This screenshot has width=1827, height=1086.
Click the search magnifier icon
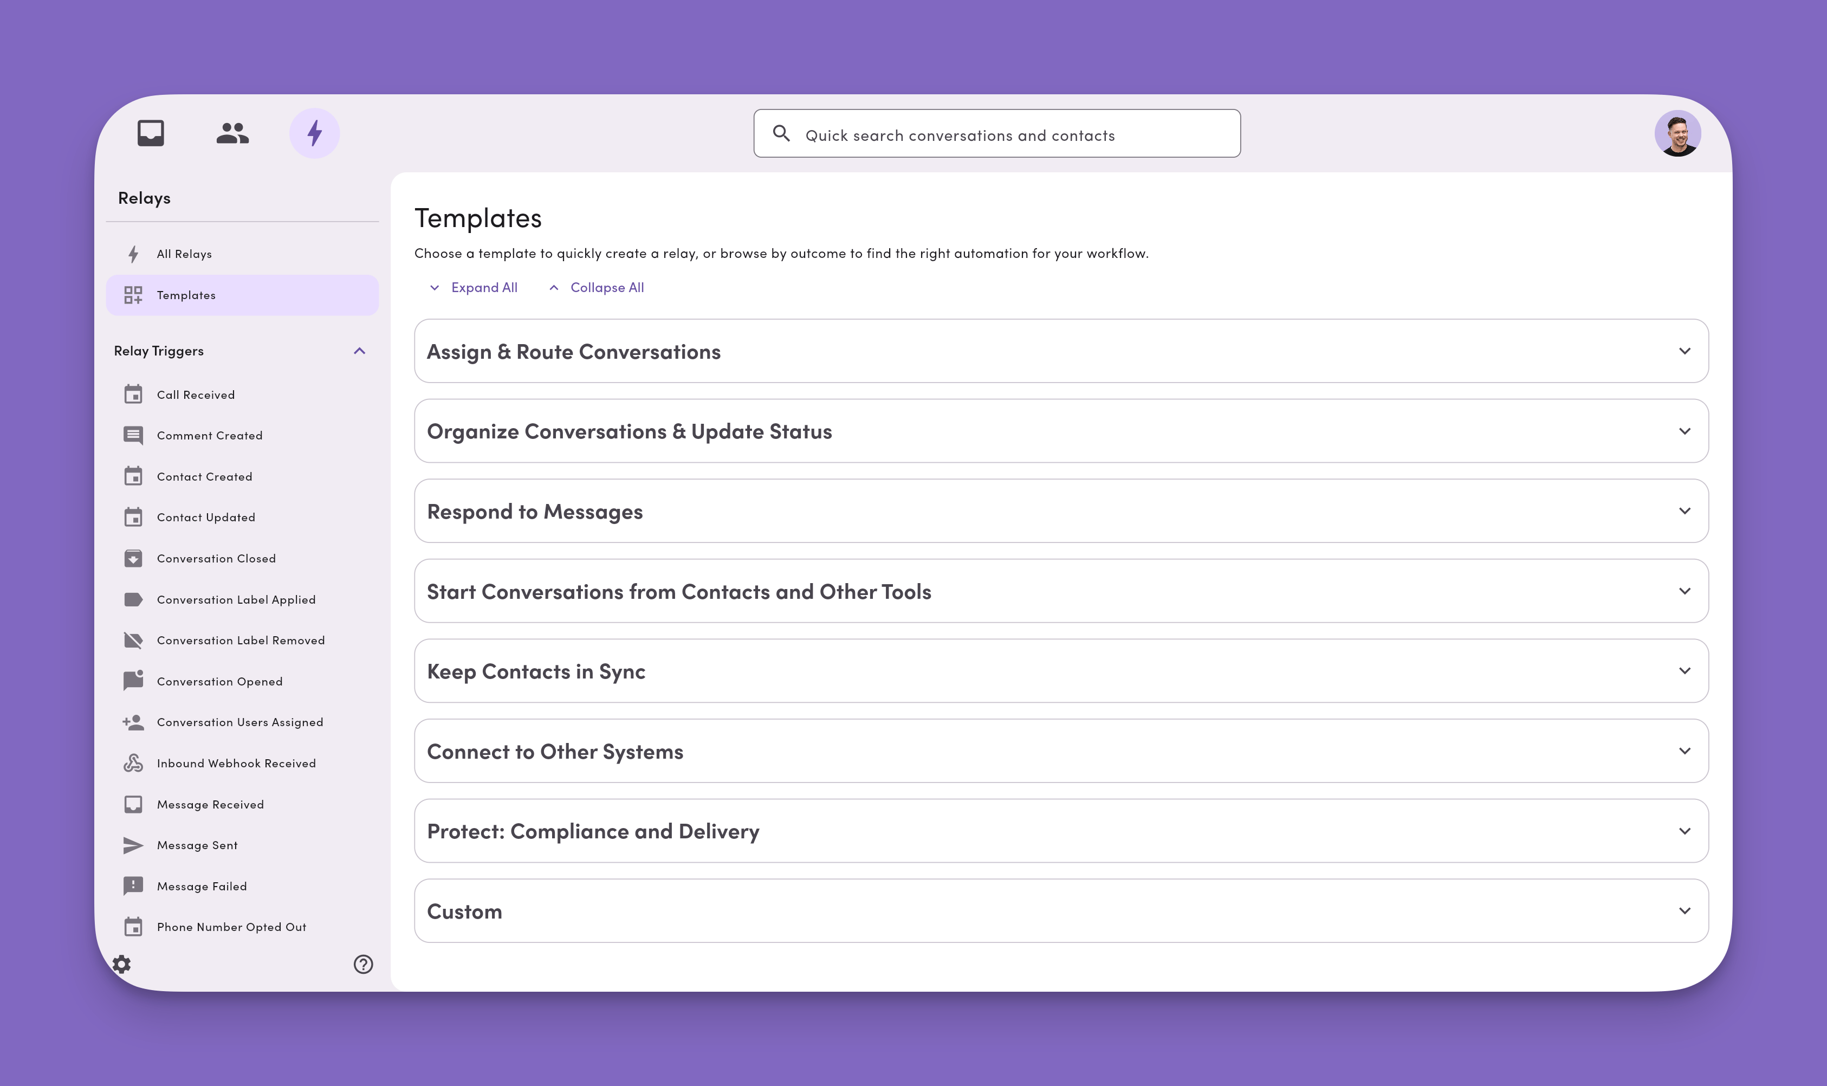point(781,133)
